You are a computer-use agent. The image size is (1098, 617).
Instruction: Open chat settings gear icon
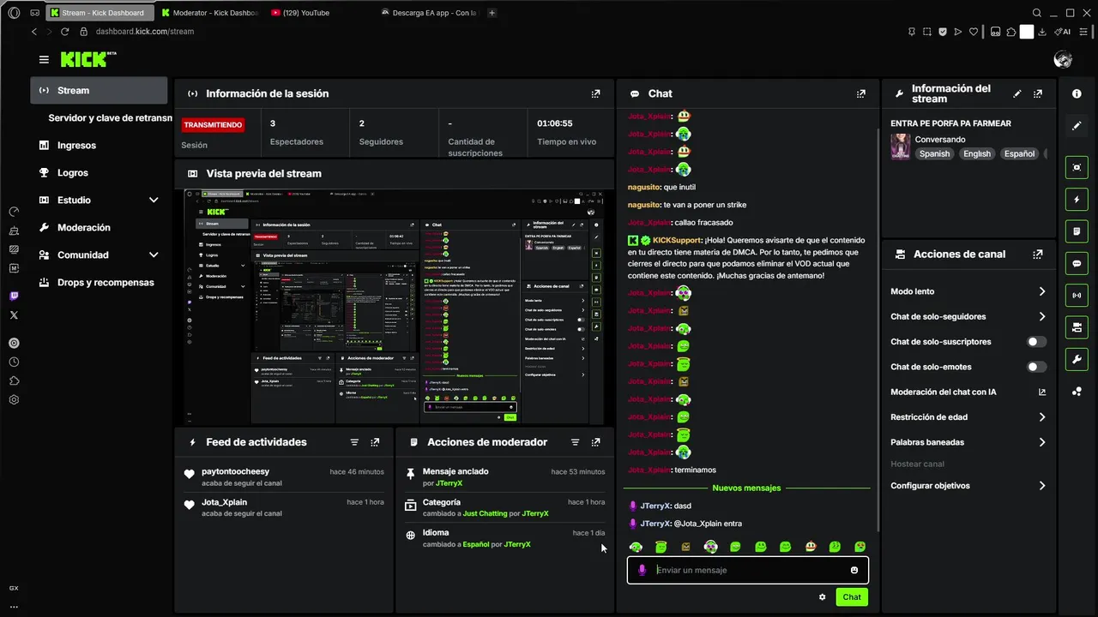click(822, 597)
